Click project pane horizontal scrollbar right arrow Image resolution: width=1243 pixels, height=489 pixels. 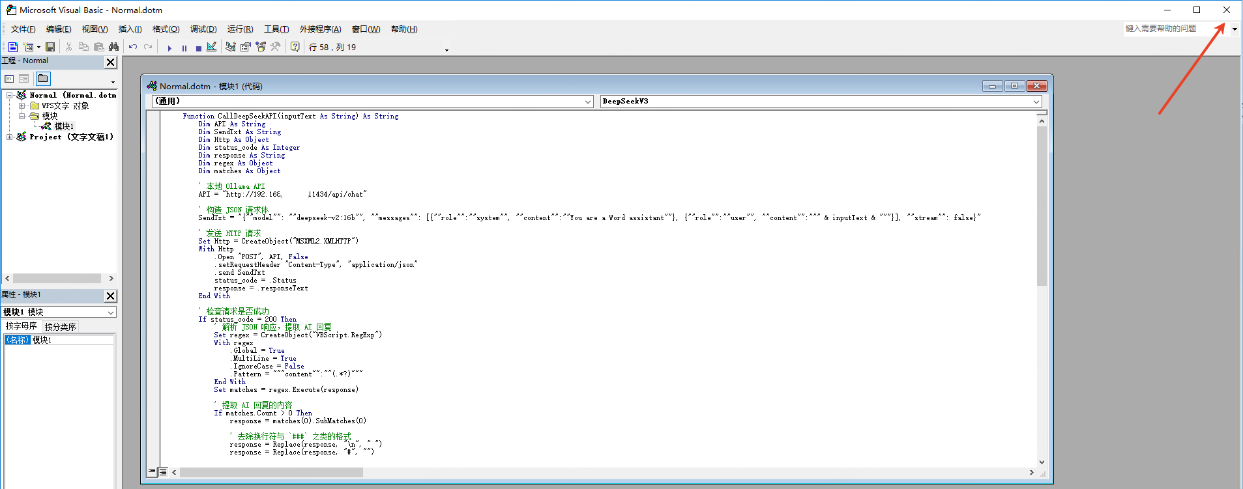click(111, 278)
